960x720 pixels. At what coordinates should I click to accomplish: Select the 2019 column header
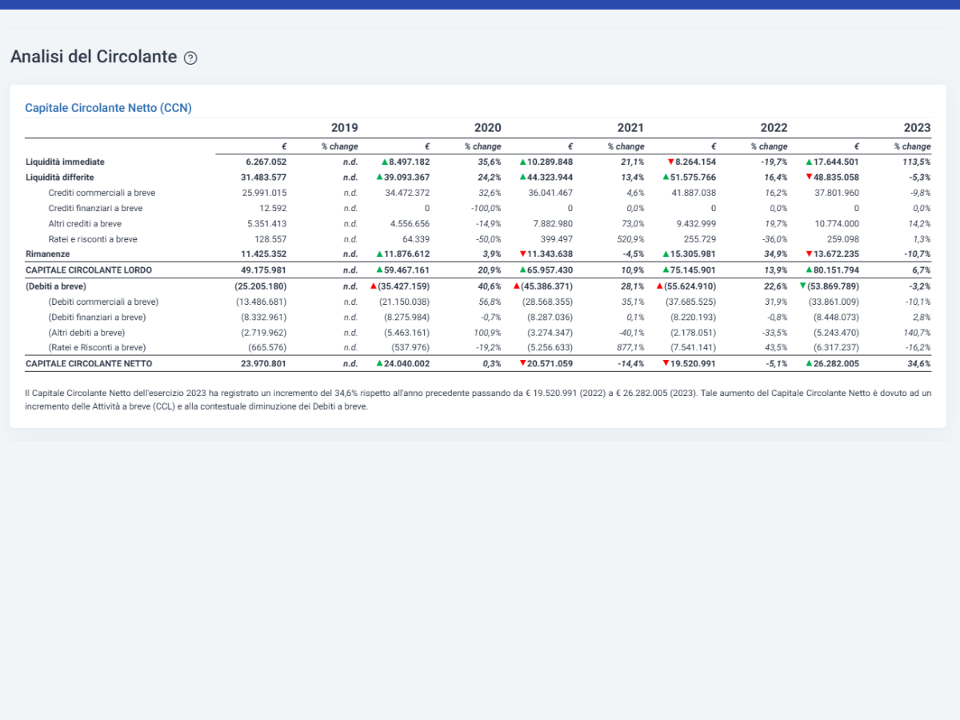(x=344, y=127)
